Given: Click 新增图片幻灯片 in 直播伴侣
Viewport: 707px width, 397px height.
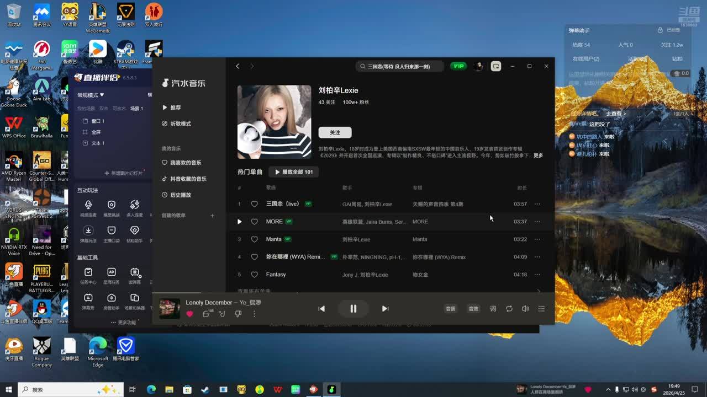Looking at the screenshot, I should (124, 173).
